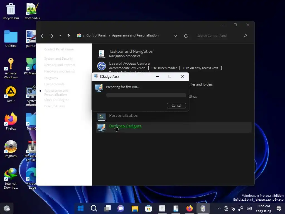Image resolution: width=285 pixels, height=214 pixels.
Task: Click the search magnifier icon in Control Panel
Action: [245, 36]
